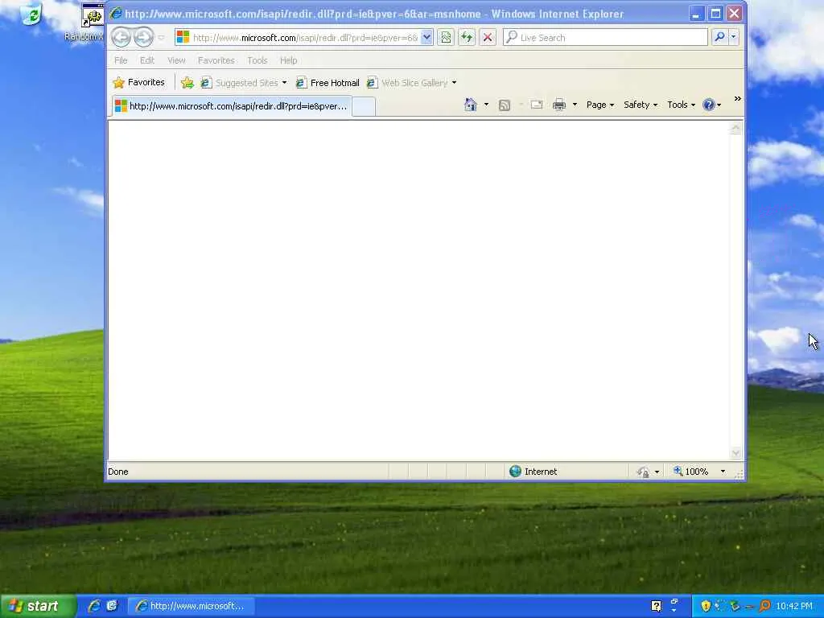Click the scrollbar up arrow
The width and height of the screenshot is (824, 618).
(x=735, y=128)
